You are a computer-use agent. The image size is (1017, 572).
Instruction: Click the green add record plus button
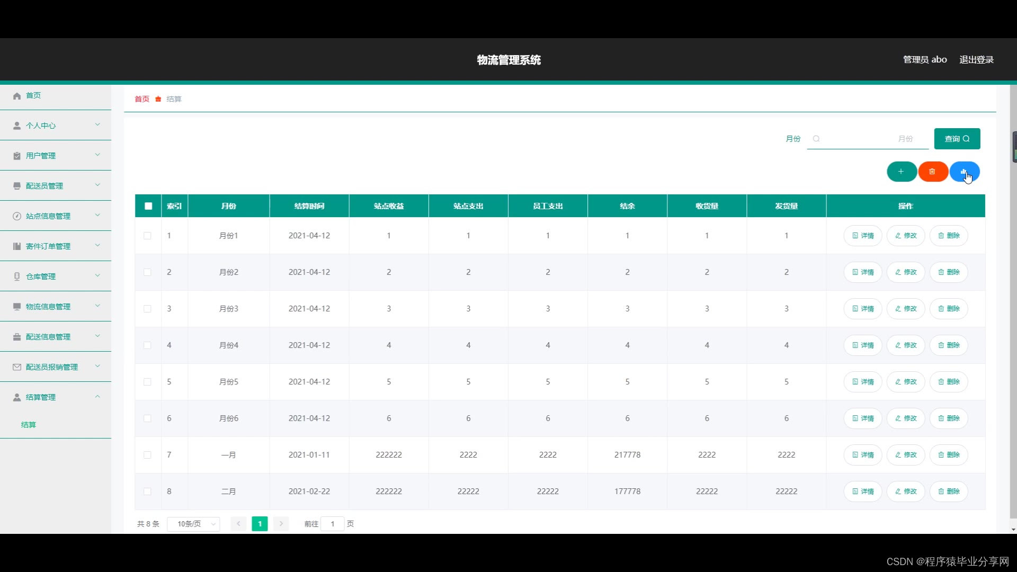tap(902, 172)
